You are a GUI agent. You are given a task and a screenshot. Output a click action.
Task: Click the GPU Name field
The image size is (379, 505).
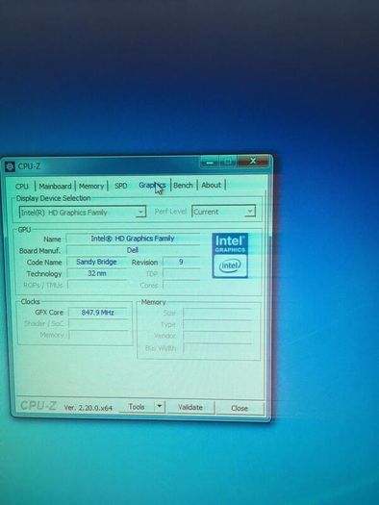coord(133,239)
